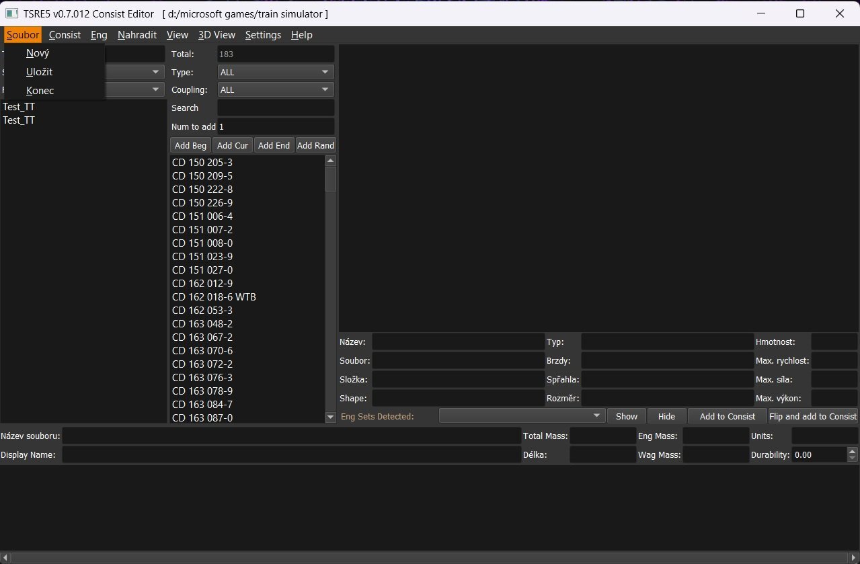The width and height of the screenshot is (860, 564).
Task: Open the 3D View menu
Action: [217, 35]
